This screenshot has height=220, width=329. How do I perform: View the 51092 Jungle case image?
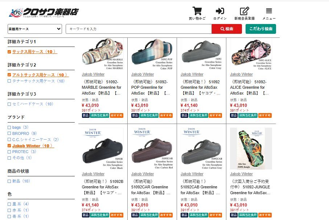pyautogui.click(x=251, y=148)
